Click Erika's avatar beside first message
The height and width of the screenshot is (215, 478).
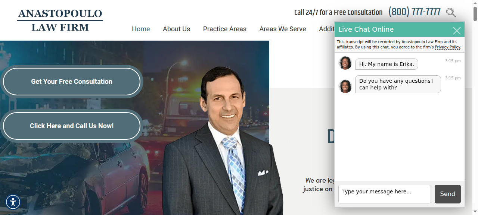click(x=345, y=63)
